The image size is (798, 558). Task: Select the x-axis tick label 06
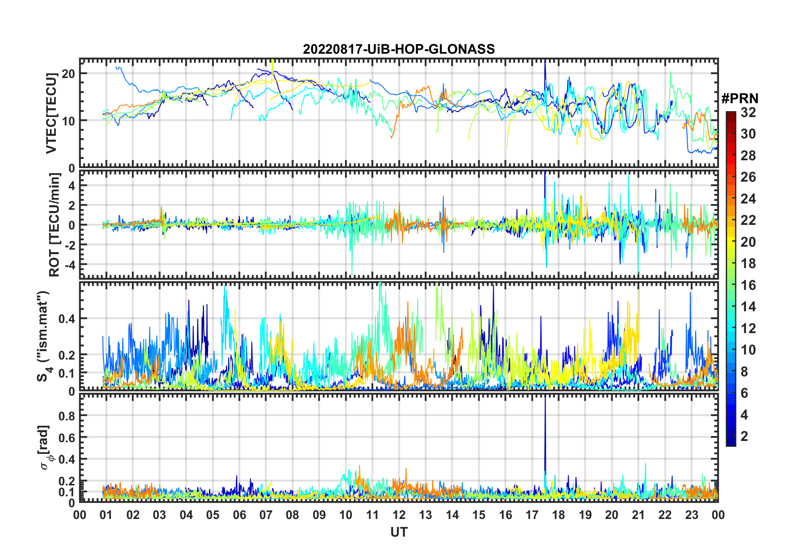(239, 515)
